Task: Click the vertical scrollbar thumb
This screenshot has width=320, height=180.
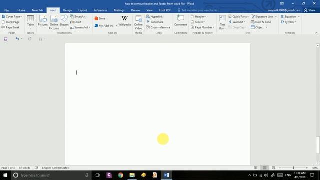Action: pos(318,145)
